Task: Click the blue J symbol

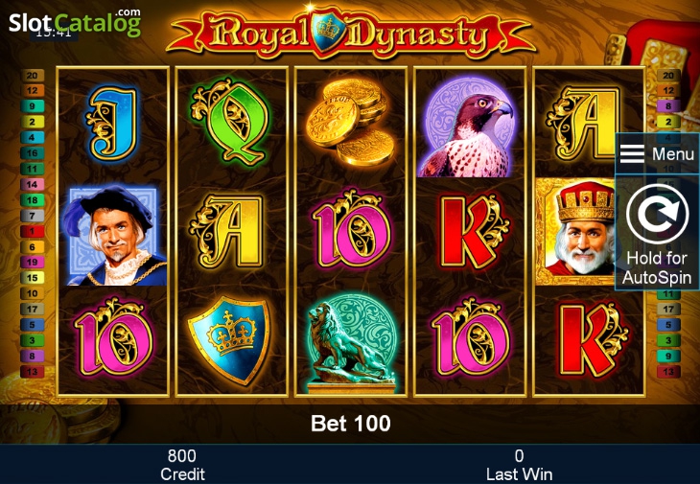Action: coord(112,123)
